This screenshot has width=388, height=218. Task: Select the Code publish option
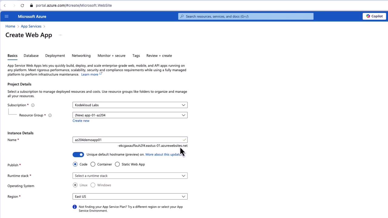pyautogui.click(x=75, y=164)
